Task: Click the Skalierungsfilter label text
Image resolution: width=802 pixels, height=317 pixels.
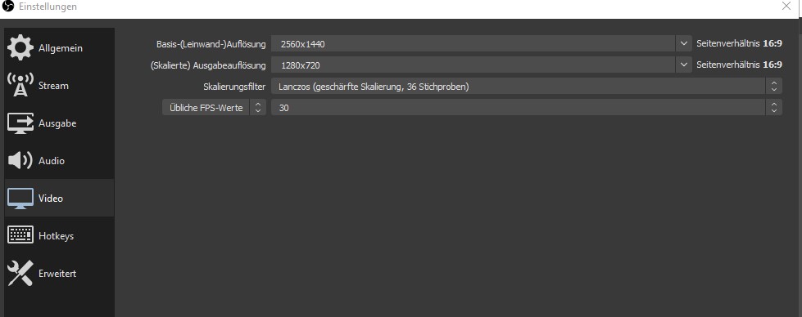Action: click(x=234, y=87)
